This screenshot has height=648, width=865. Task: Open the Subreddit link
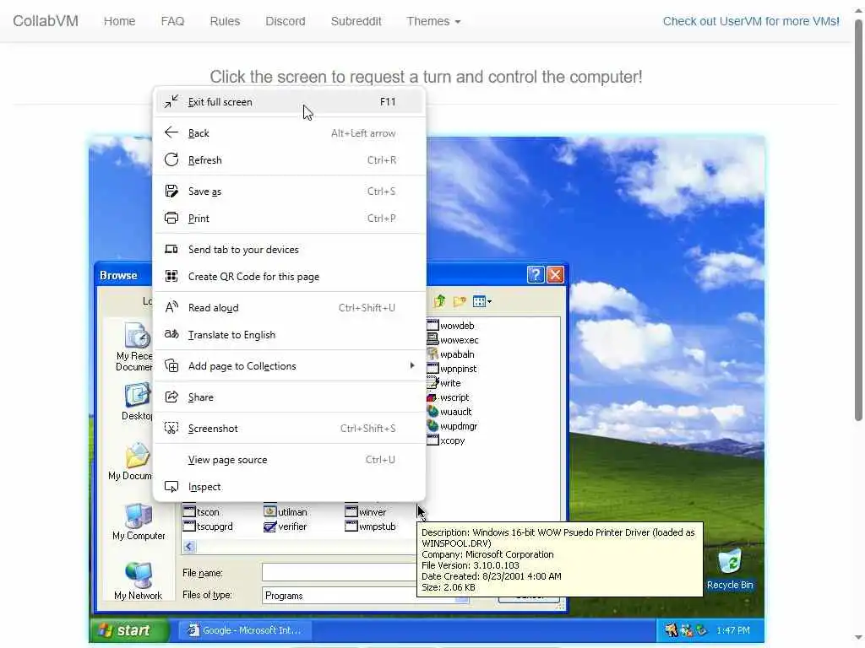point(356,21)
